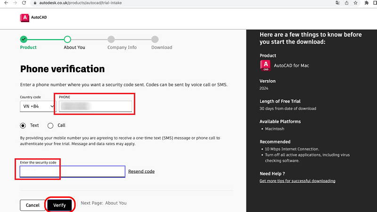The height and width of the screenshot is (212, 377).
Task: Select the Download step circle
Action: [x=155, y=39]
